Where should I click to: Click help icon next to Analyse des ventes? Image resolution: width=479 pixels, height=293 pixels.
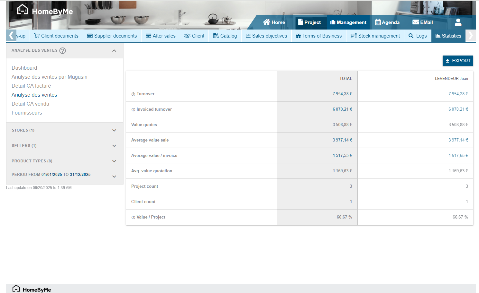click(63, 51)
